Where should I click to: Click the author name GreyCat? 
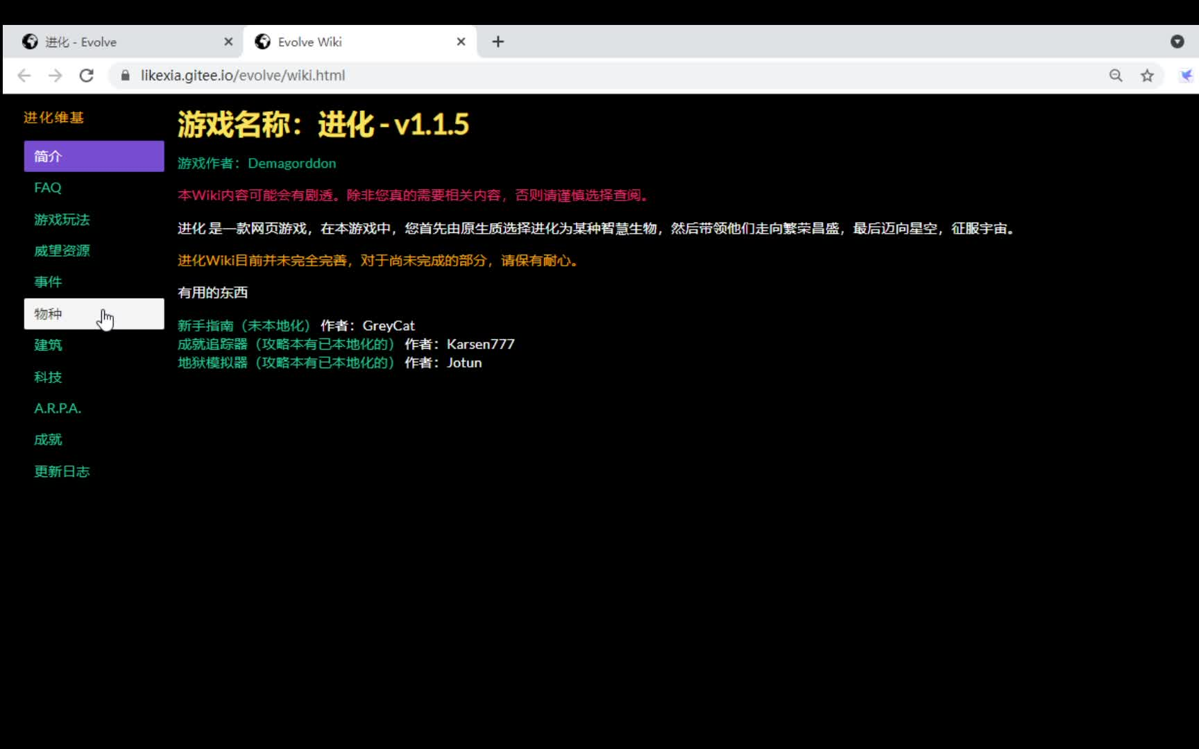[x=389, y=325]
